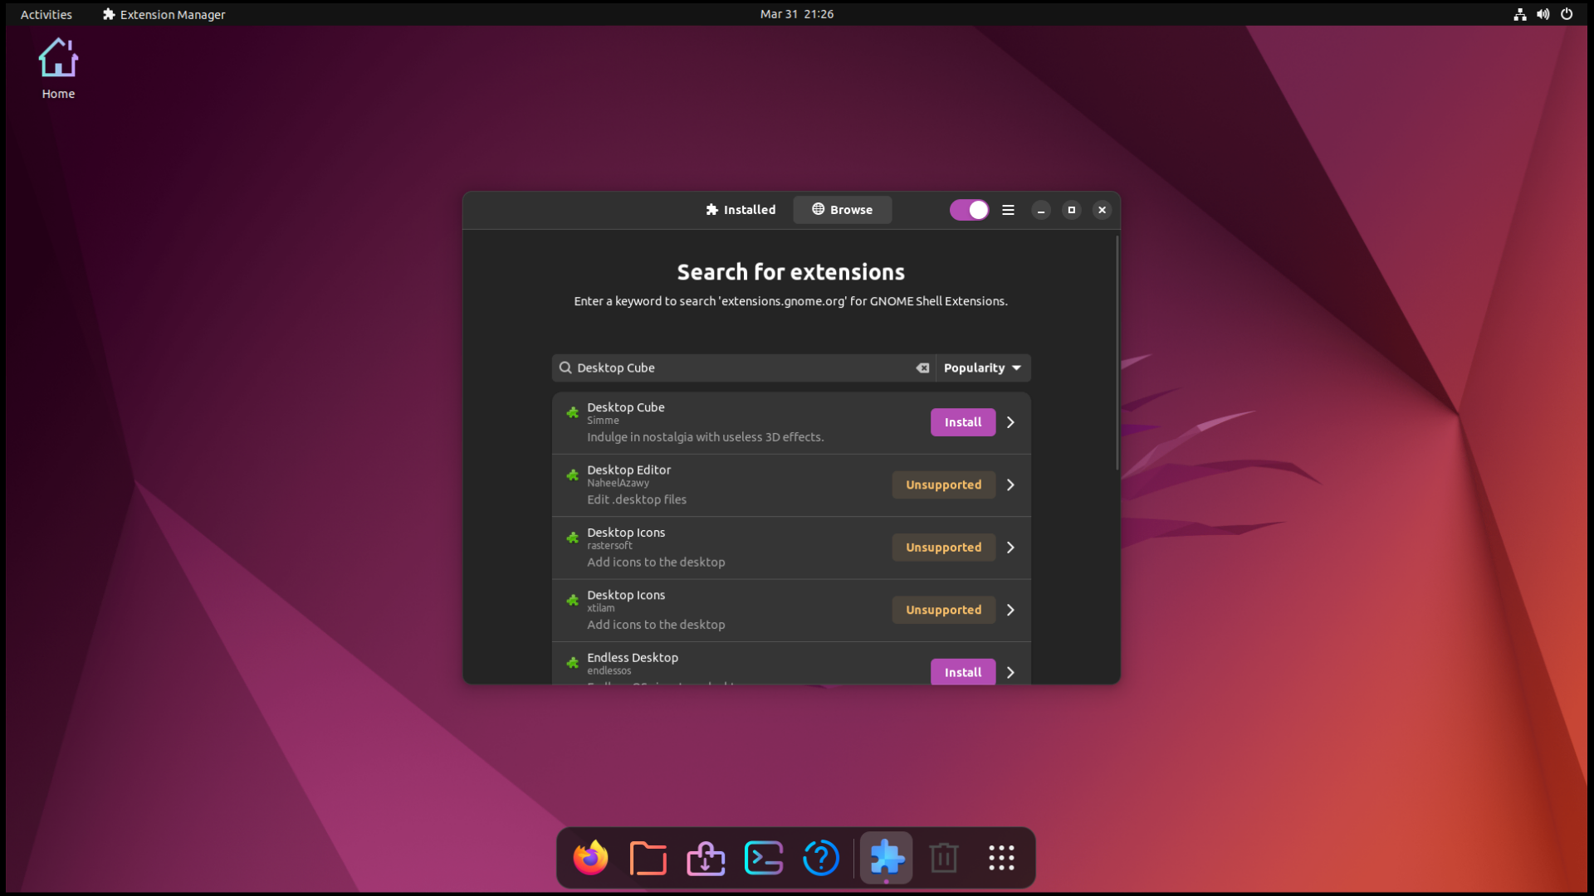Open Extension Manager app menu in top bar

[x=164, y=14]
